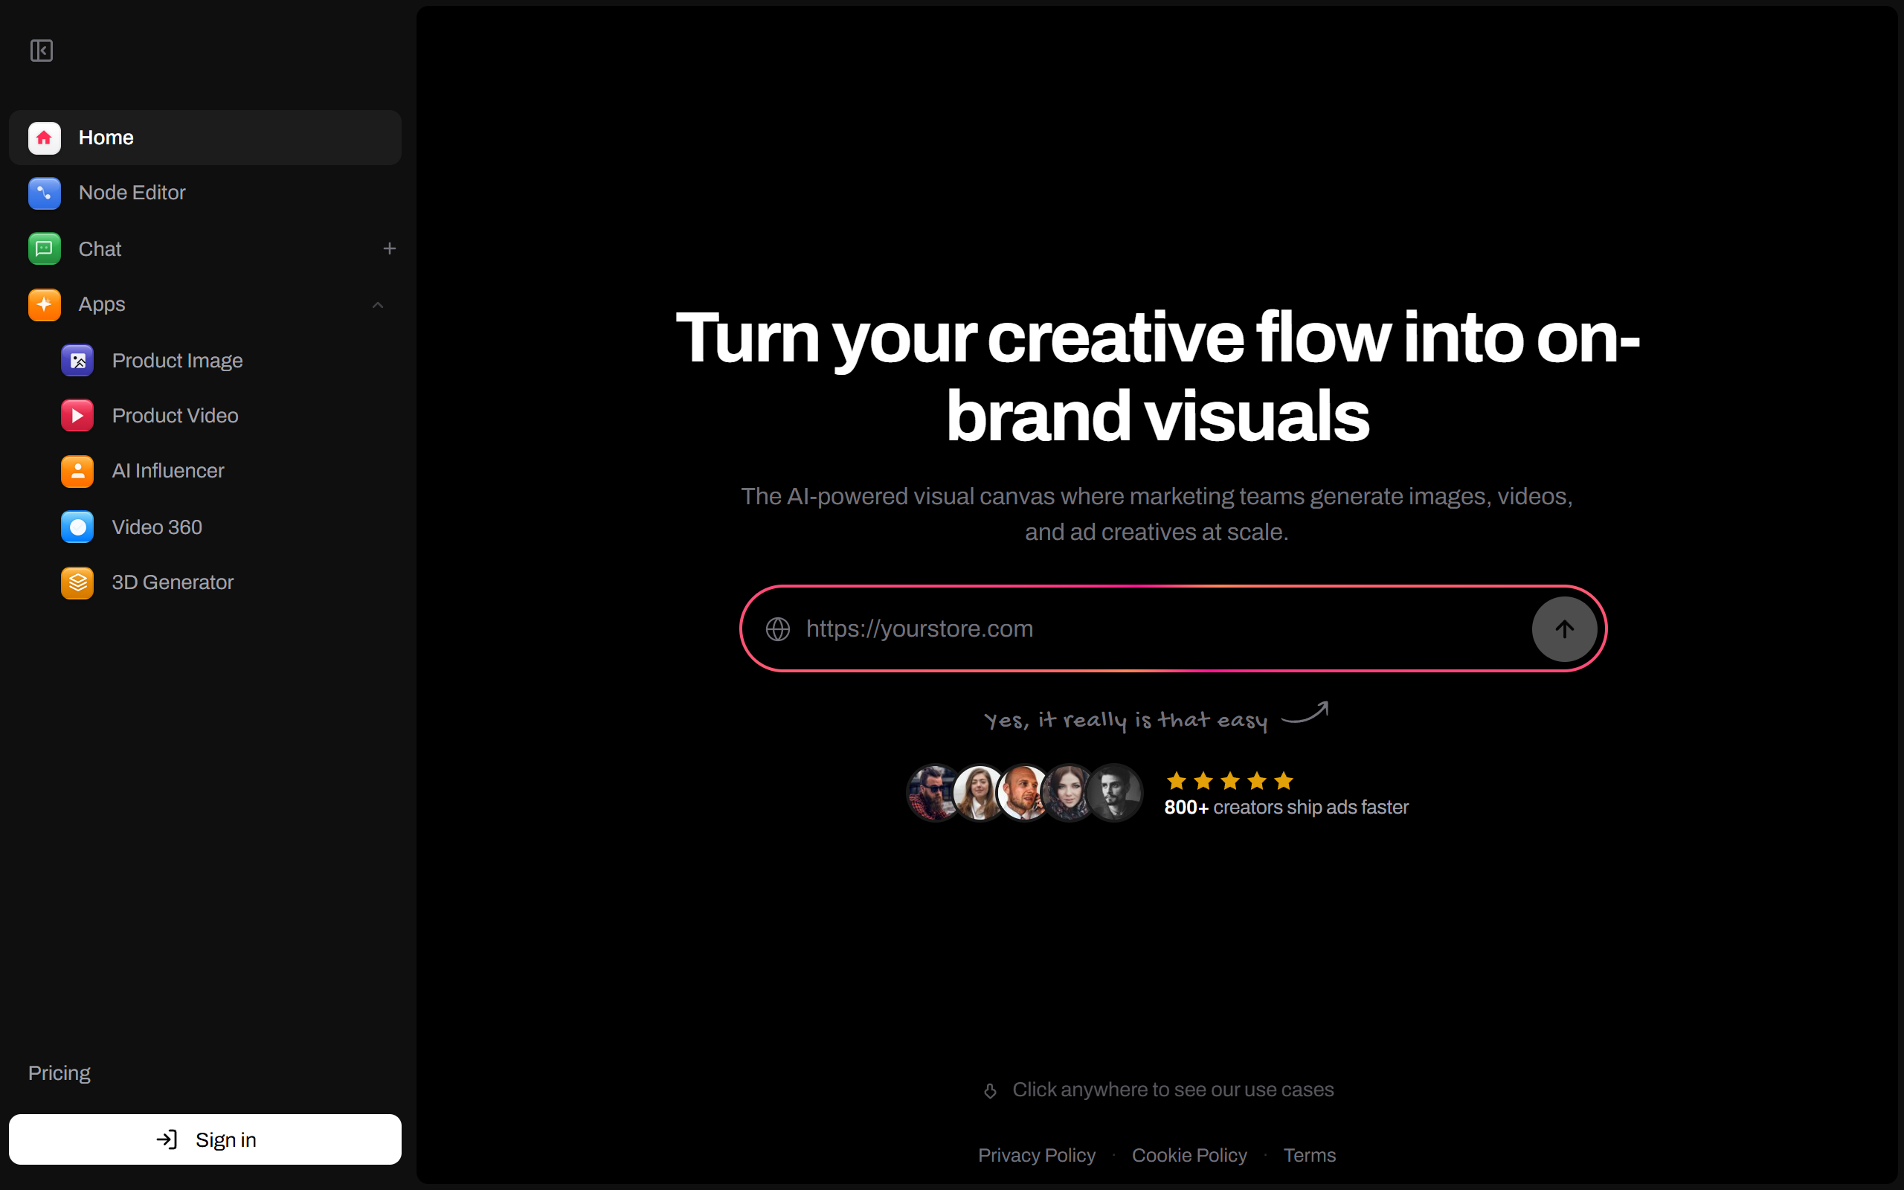The height and width of the screenshot is (1190, 1904).
Task: Start a new chat with plus icon
Action: pyautogui.click(x=390, y=248)
